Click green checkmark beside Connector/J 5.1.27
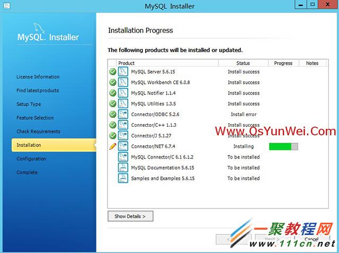This screenshot has width=339, height=253. pyautogui.click(x=113, y=136)
